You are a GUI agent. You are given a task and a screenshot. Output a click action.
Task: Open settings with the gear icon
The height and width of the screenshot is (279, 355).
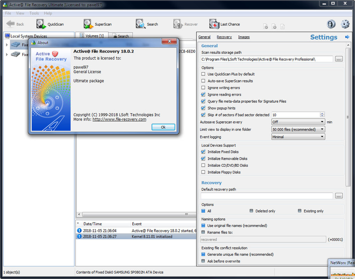pos(345,24)
